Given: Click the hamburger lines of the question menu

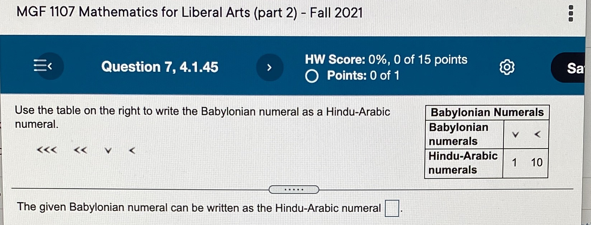Looking at the screenshot, I should click(41, 65).
